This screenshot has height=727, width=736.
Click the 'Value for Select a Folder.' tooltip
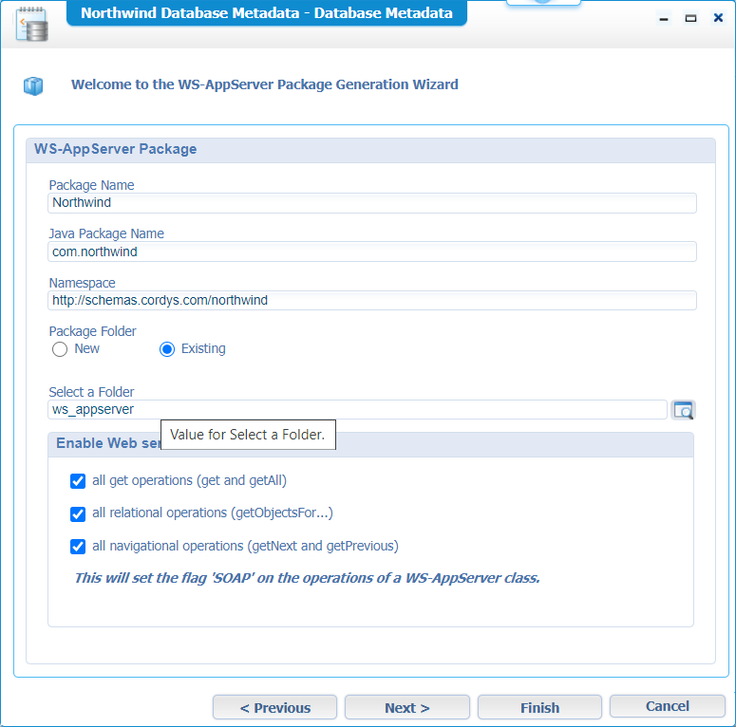pos(248,435)
